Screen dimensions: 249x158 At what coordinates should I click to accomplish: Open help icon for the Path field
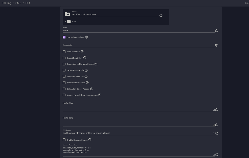pyautogui.click(x=161, y=16)
